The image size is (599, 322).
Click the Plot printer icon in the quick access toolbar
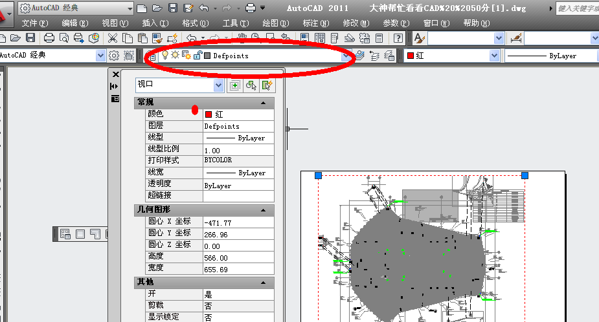coord(251,8)
